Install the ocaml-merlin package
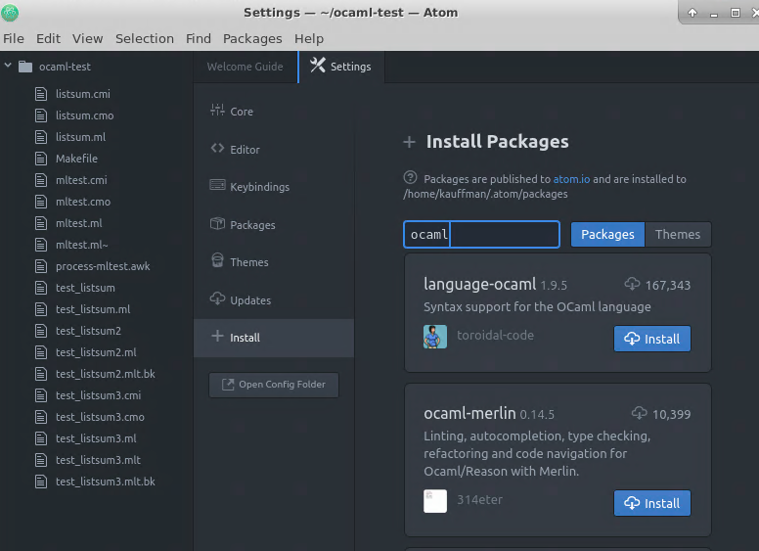759x551 pixels. 651,503
